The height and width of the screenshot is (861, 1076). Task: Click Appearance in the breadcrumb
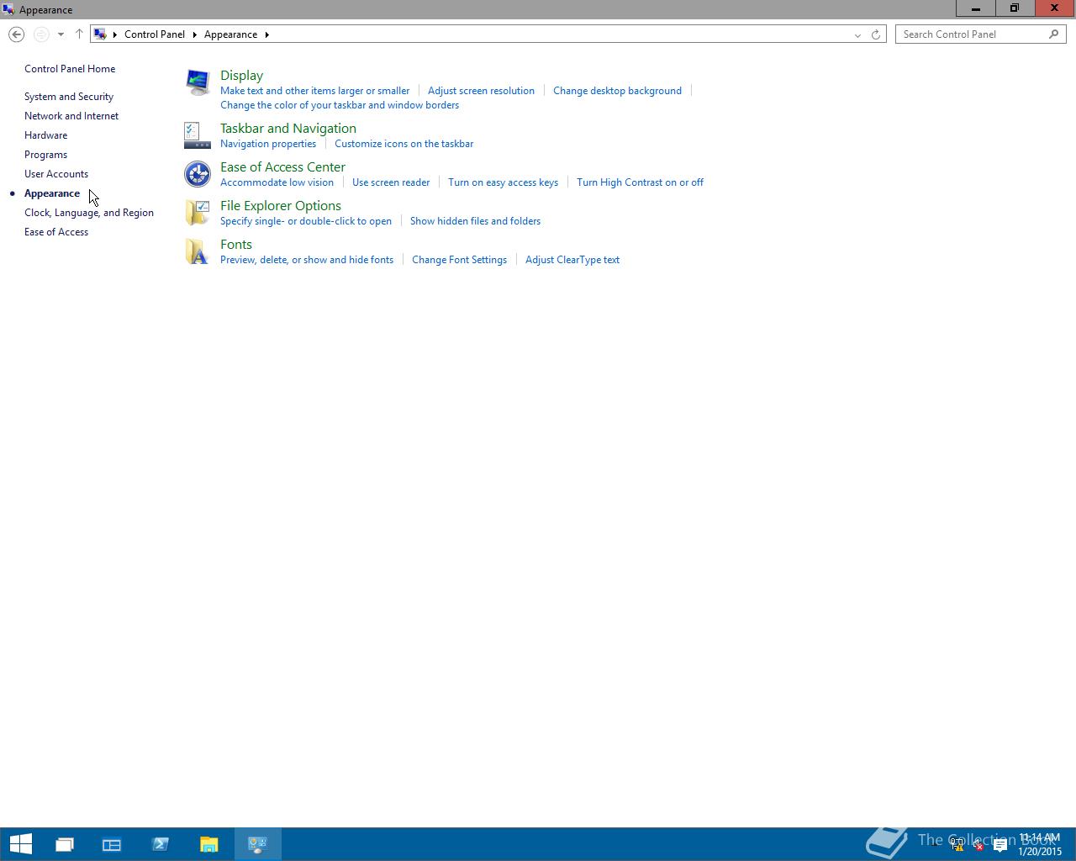[230, 34]
